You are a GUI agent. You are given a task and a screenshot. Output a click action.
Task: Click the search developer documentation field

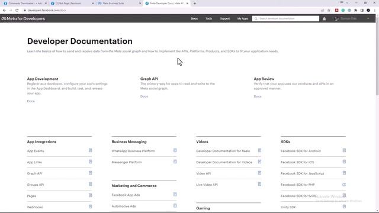click(285, 18)
